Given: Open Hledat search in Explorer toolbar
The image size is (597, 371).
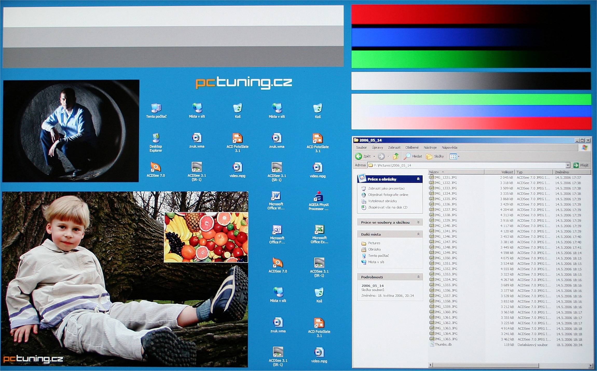Looking at the screenshot, I should (x=414, y=156).
